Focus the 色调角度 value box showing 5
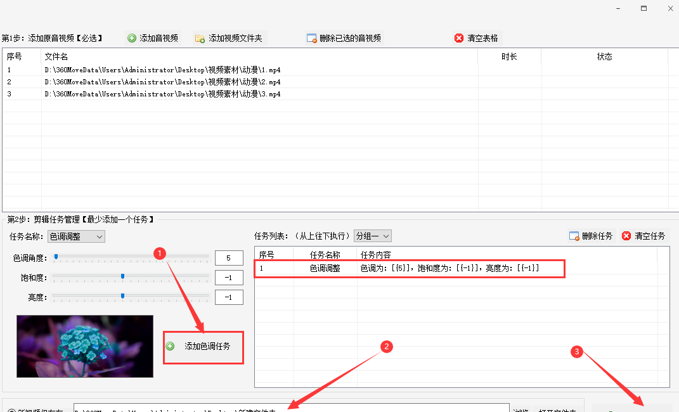Viewport: 679px width, 412px height. click(x=229, y=258)
